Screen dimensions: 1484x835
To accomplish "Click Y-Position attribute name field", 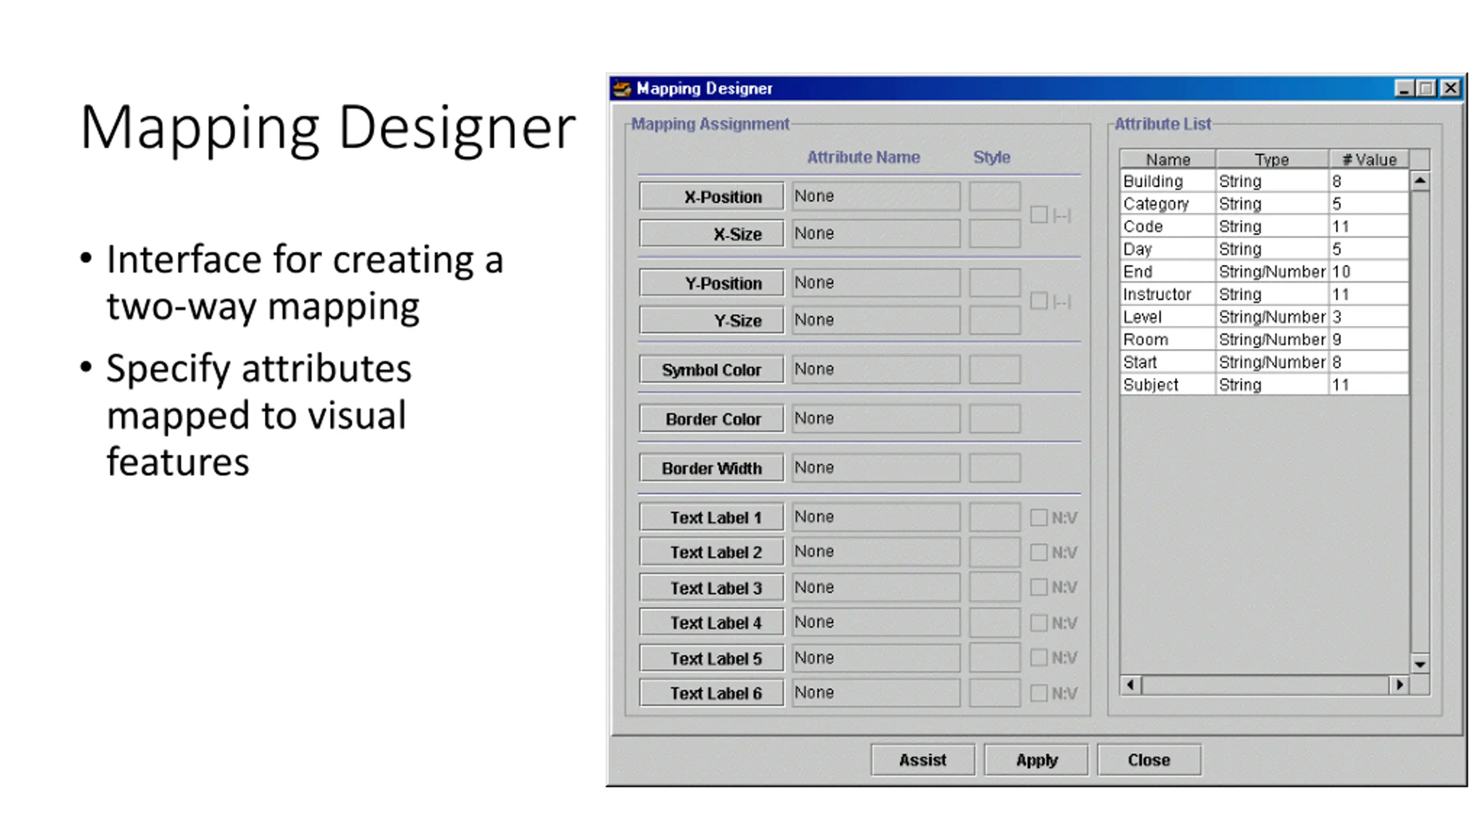I will click(x=876, y=282).
